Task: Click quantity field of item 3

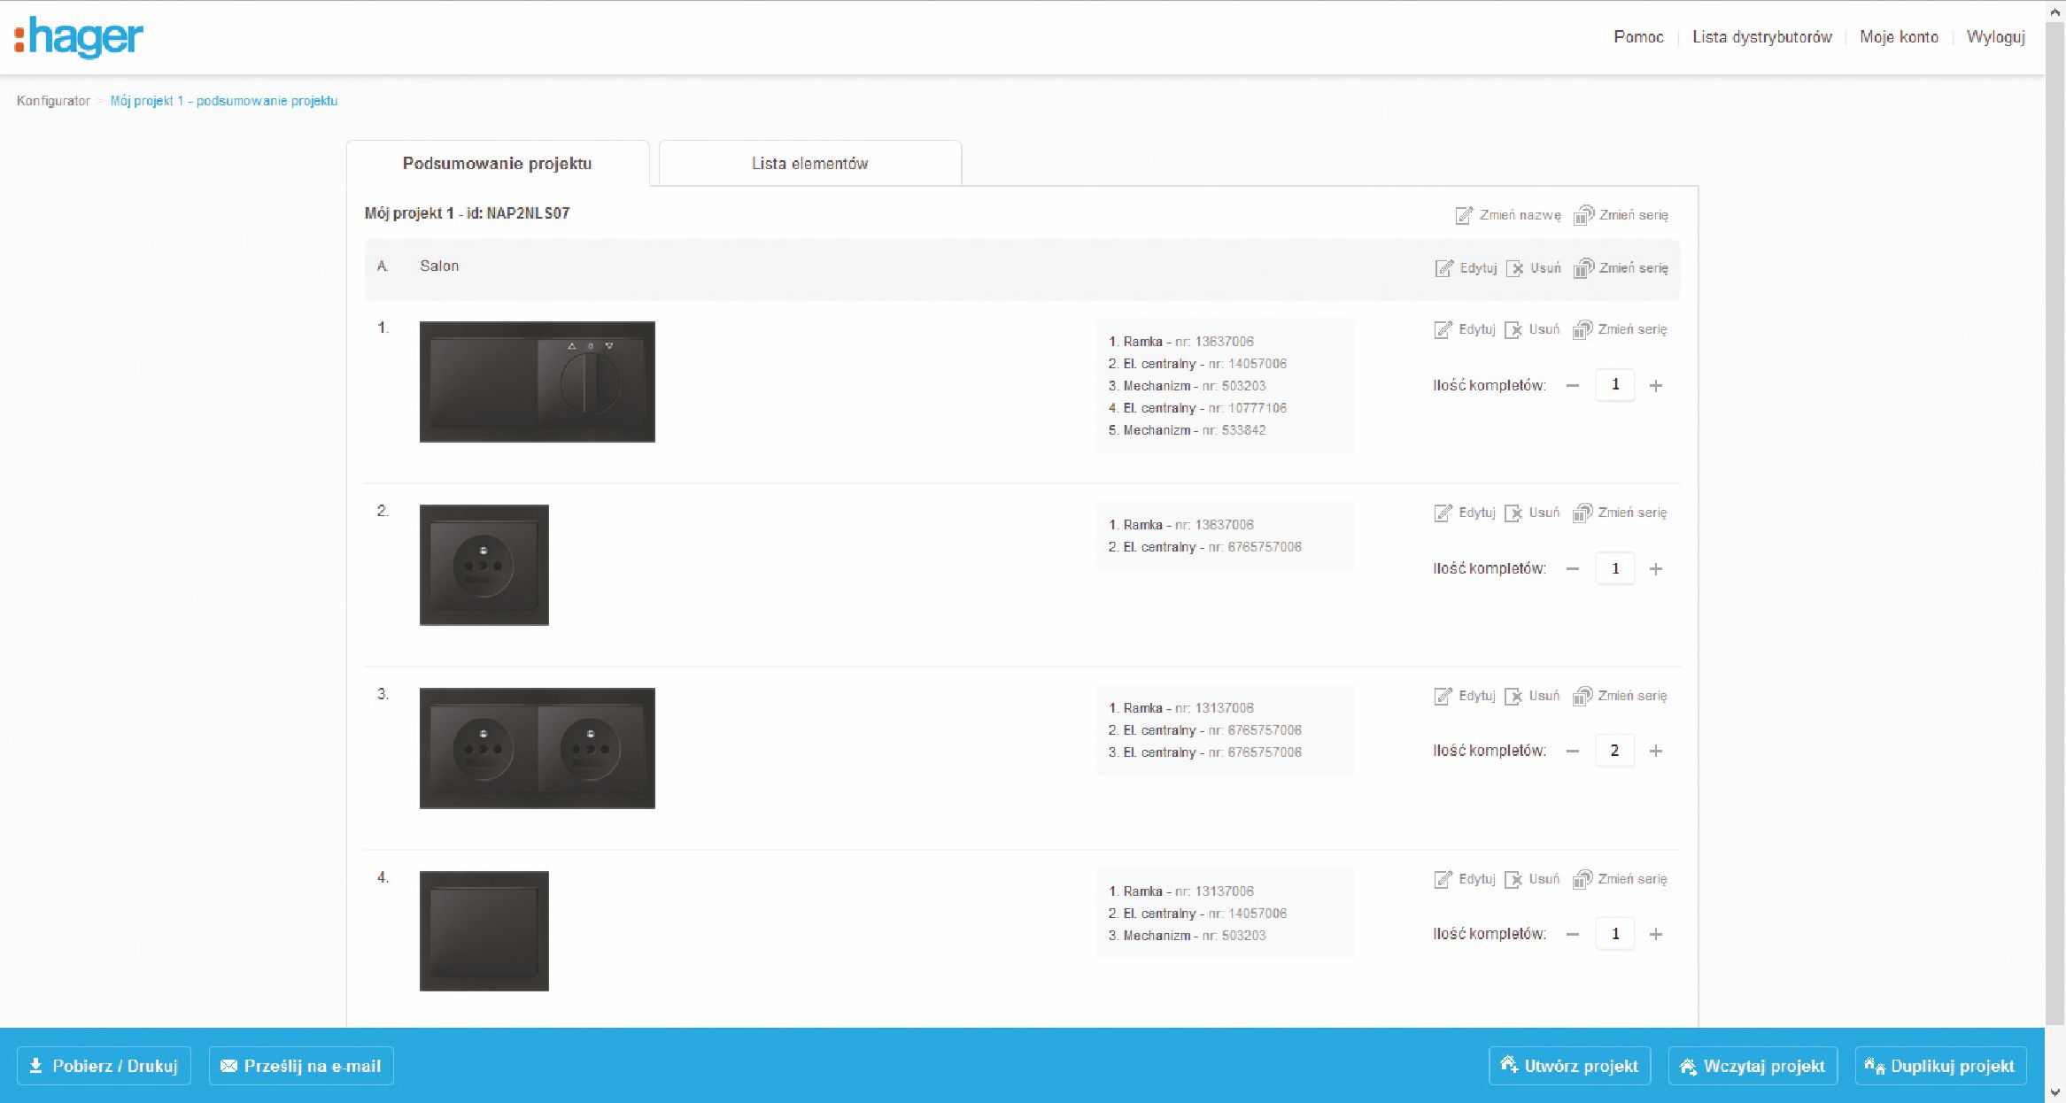Action: 1614,751
